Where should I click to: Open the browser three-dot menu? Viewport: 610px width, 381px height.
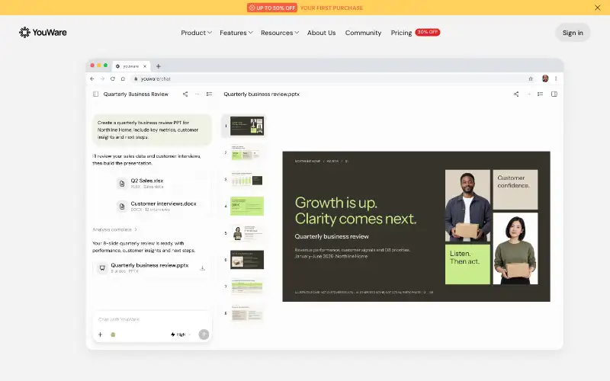coord(556,78)
